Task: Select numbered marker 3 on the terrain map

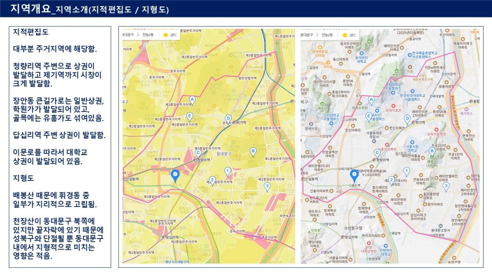Action: pos(446,186)
